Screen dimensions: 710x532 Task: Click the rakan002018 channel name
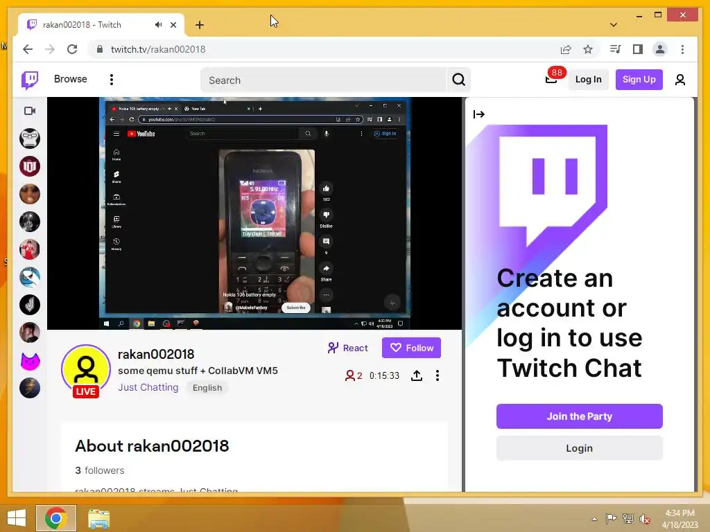[156, 354]
